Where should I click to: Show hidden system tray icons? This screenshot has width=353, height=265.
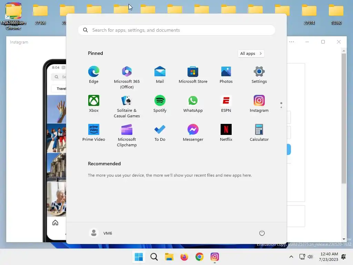tap(291, 257)
